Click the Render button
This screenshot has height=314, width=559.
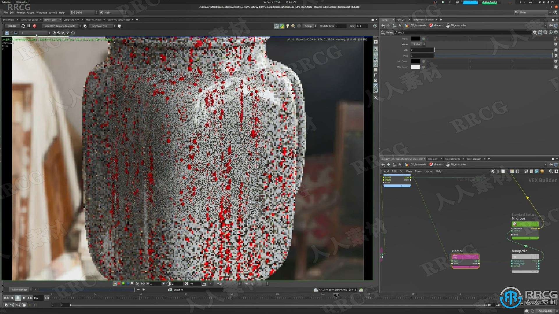point(12,26)
